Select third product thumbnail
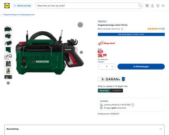 tap(8, 43)
